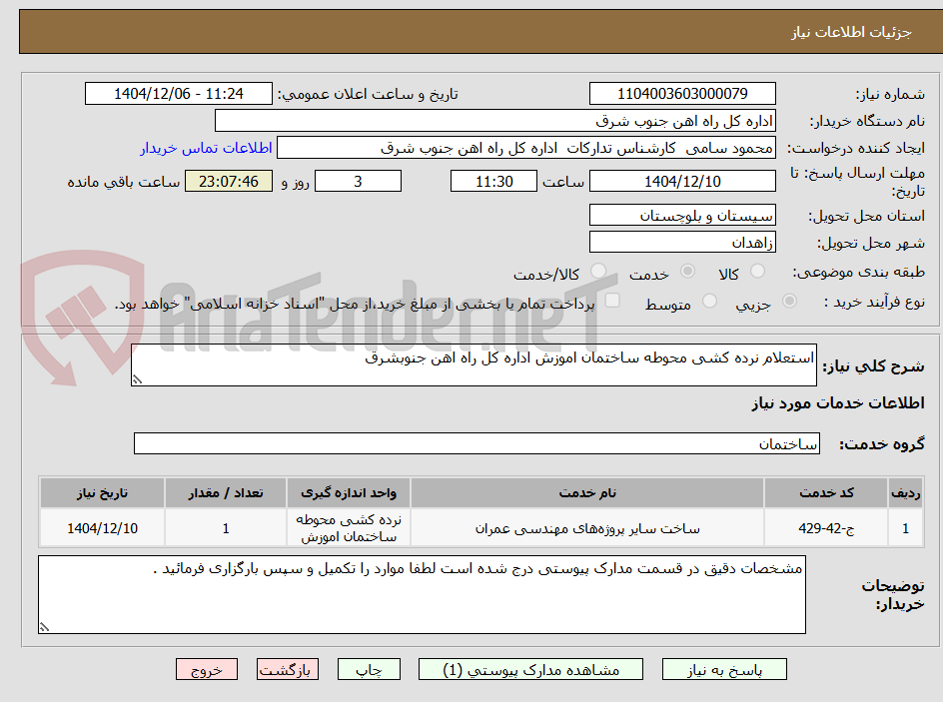Click the تاریخ نیاز column header
This screenshot has height=702, width=943.
(102, 493)
